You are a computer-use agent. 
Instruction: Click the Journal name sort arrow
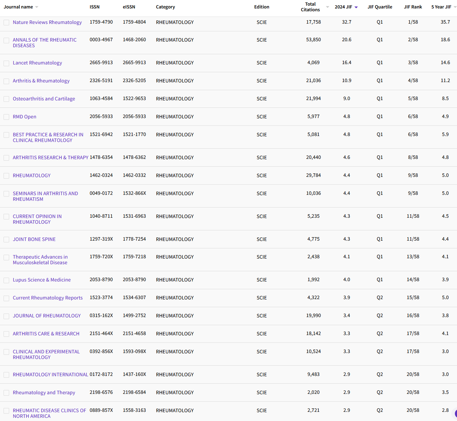tap(37, 7)
